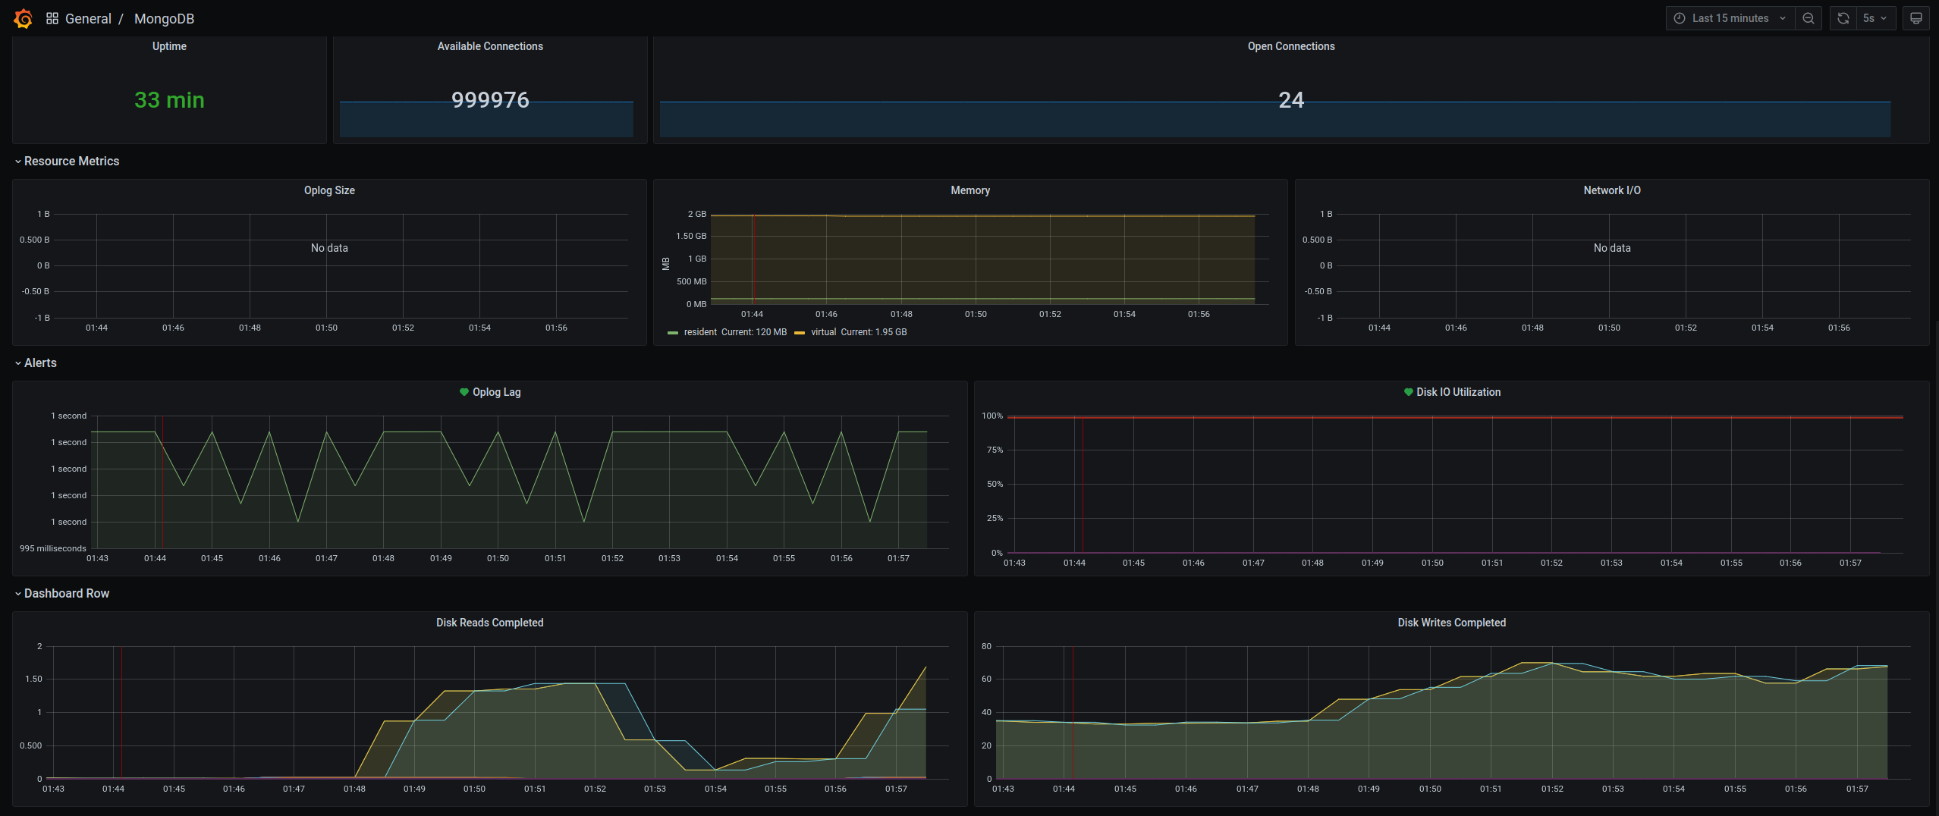Zoom out the time range
This screenshot has height=816, width=1939.
1809,18
